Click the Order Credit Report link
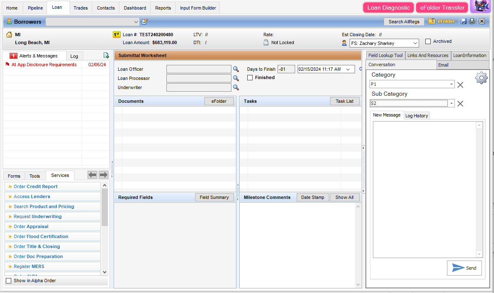The width and height of the screenshot is (494, 293). 35,186
